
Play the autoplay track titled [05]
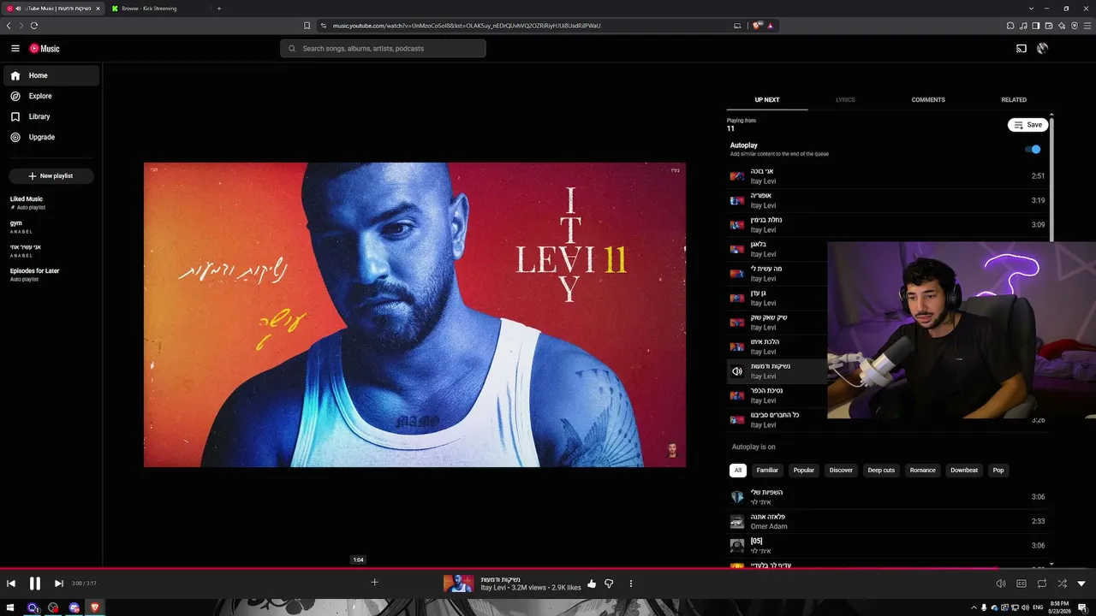887,545
